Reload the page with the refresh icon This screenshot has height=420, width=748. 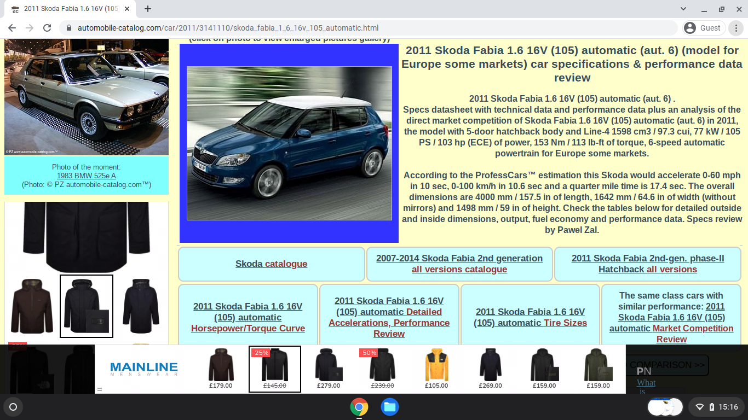tap(47, 28)
